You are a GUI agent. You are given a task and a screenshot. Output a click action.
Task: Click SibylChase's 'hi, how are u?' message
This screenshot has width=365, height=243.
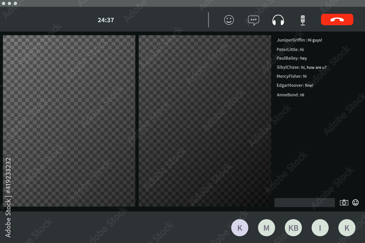pyautogui.click(x=301, y=67)
